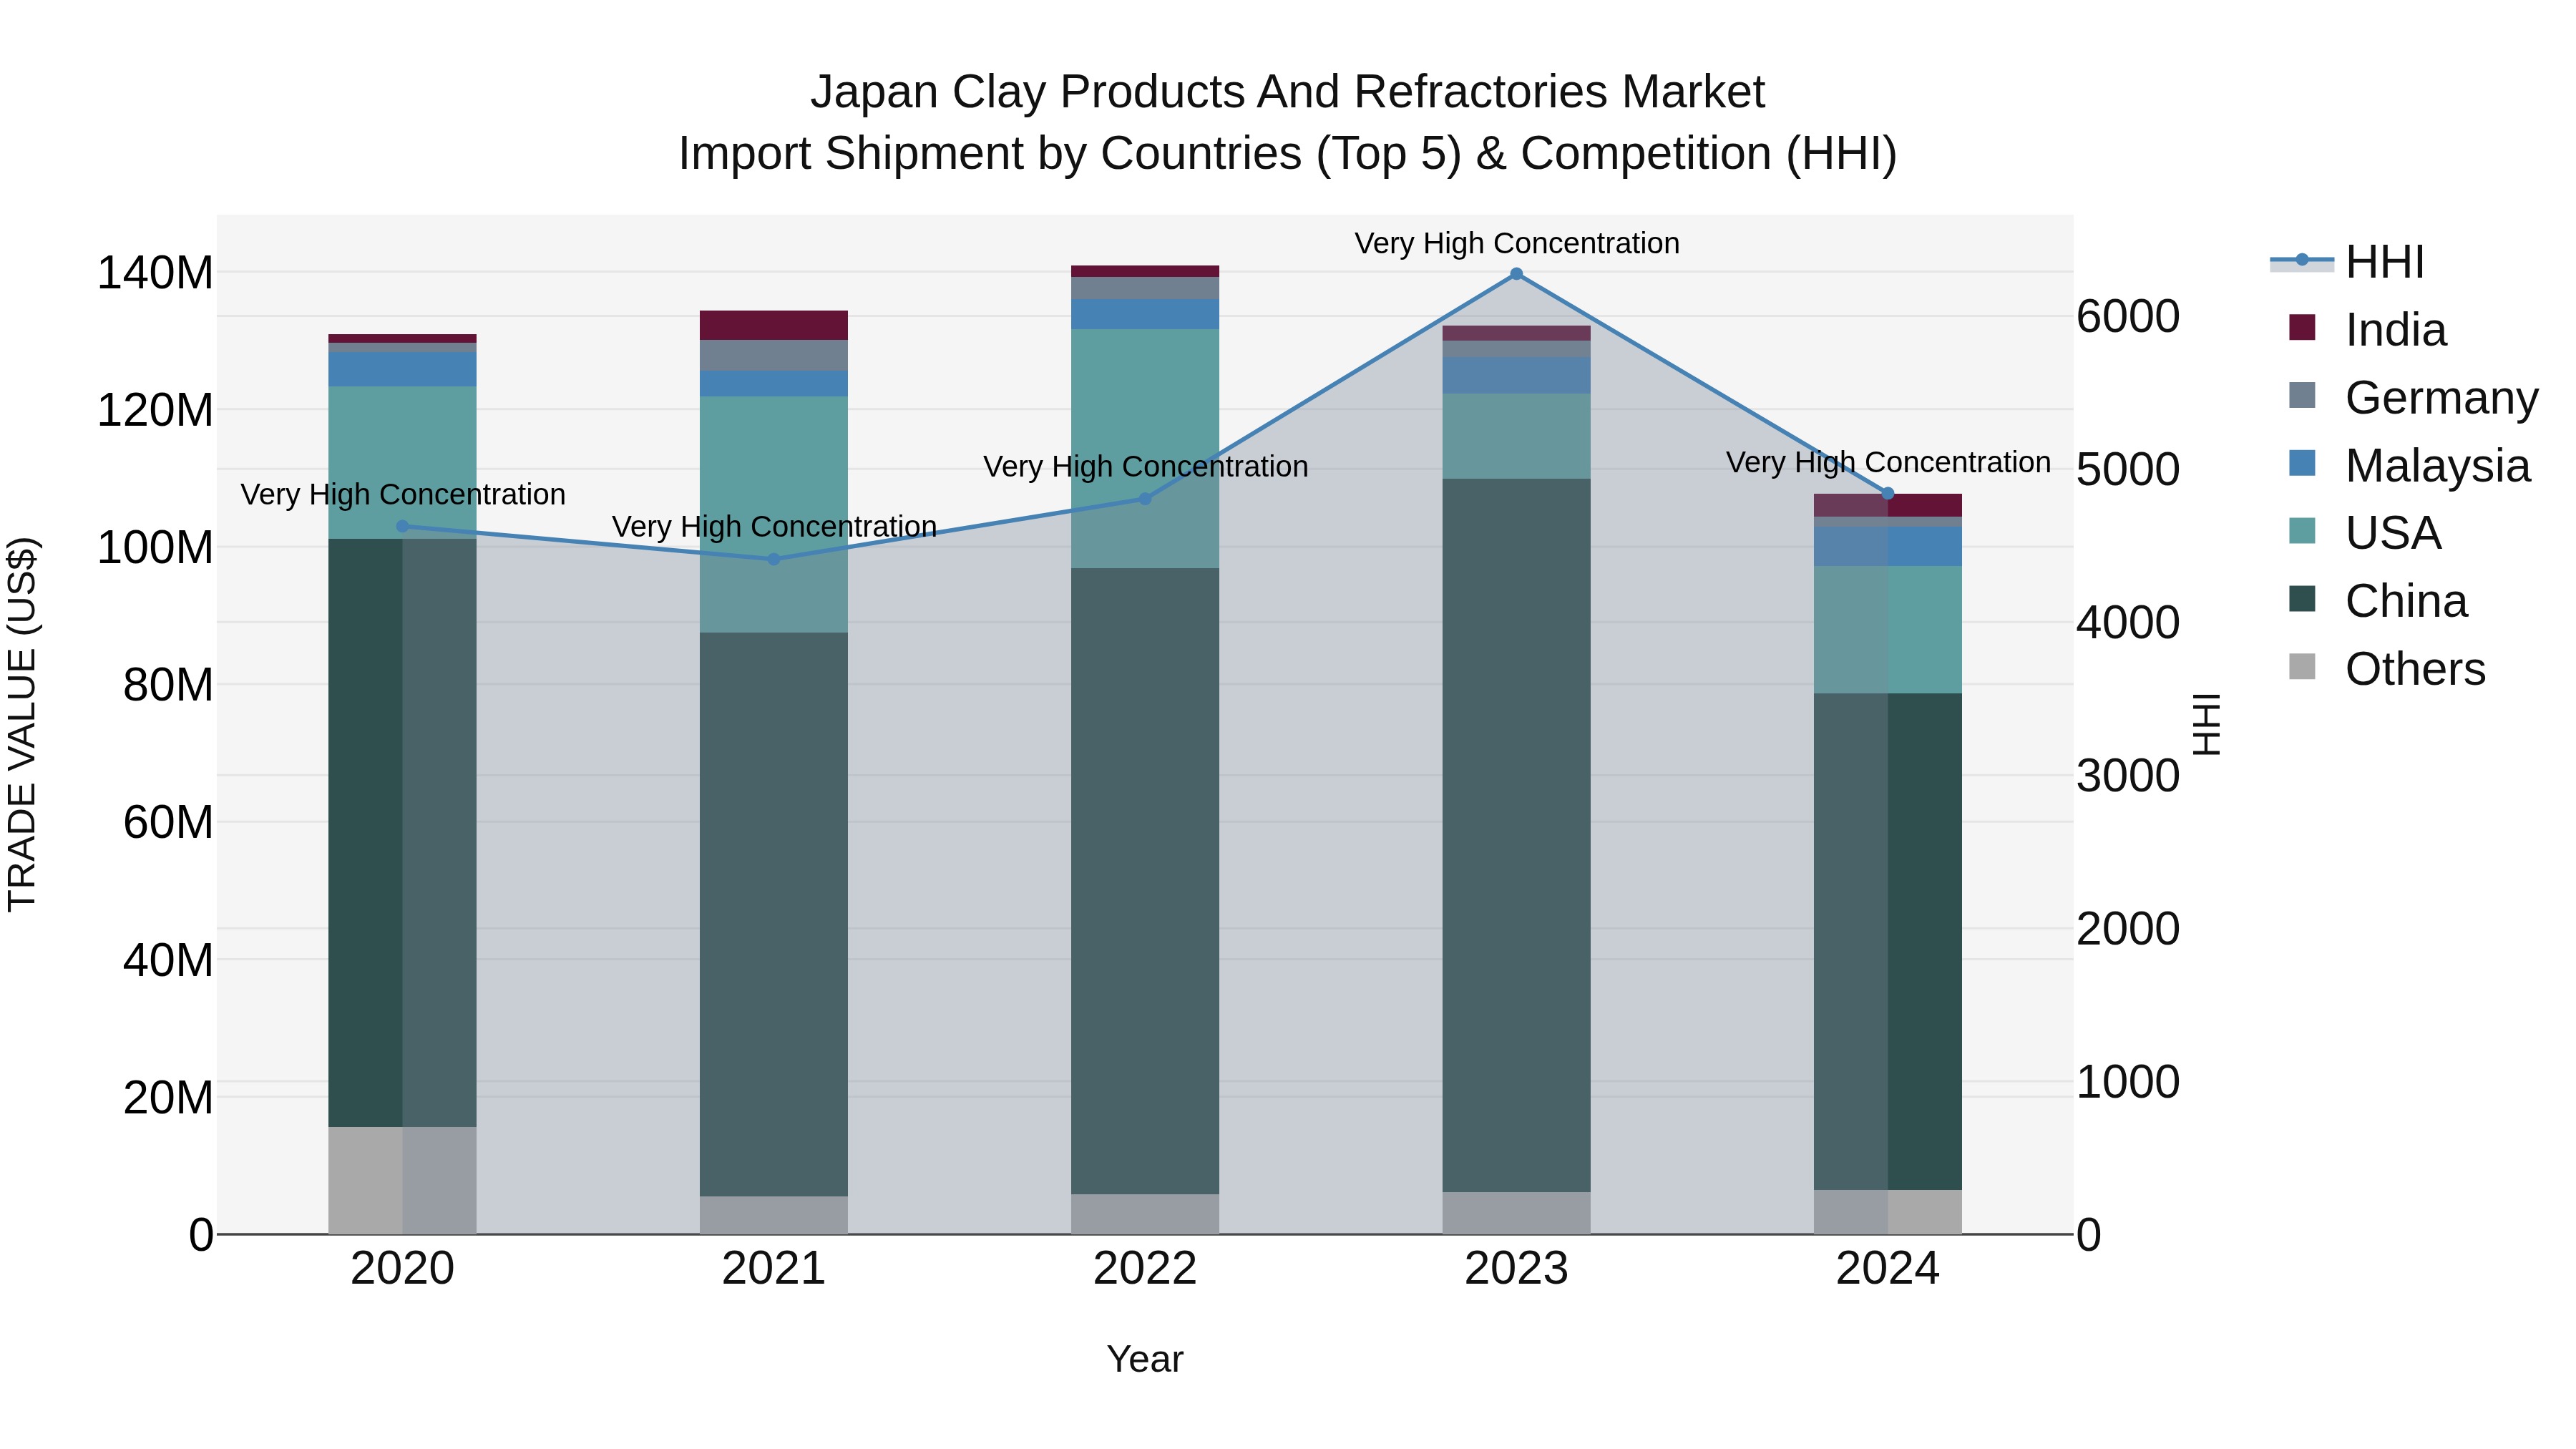Click the China segment of the 2023 bar
2576x1449 pixels.
[x=1516, y=835]
